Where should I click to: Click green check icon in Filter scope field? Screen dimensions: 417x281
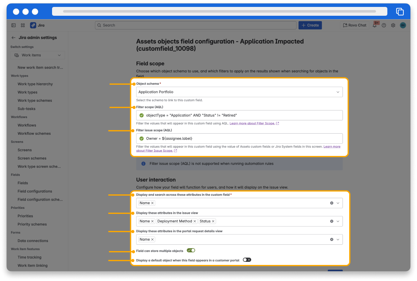142,115
